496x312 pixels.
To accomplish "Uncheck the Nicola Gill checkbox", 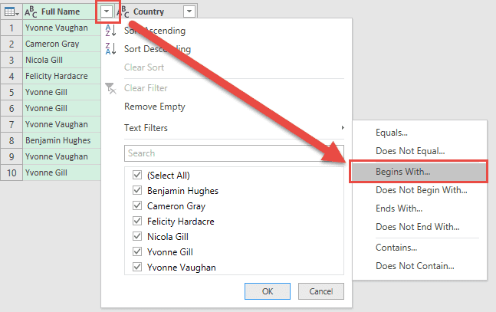I will click(x=137, y=236).
